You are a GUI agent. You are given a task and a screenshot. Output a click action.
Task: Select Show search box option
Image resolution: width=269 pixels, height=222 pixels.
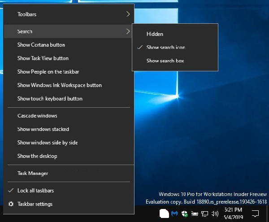[175, 61]
